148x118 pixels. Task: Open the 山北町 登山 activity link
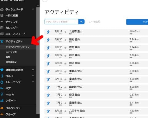(76, 87)
